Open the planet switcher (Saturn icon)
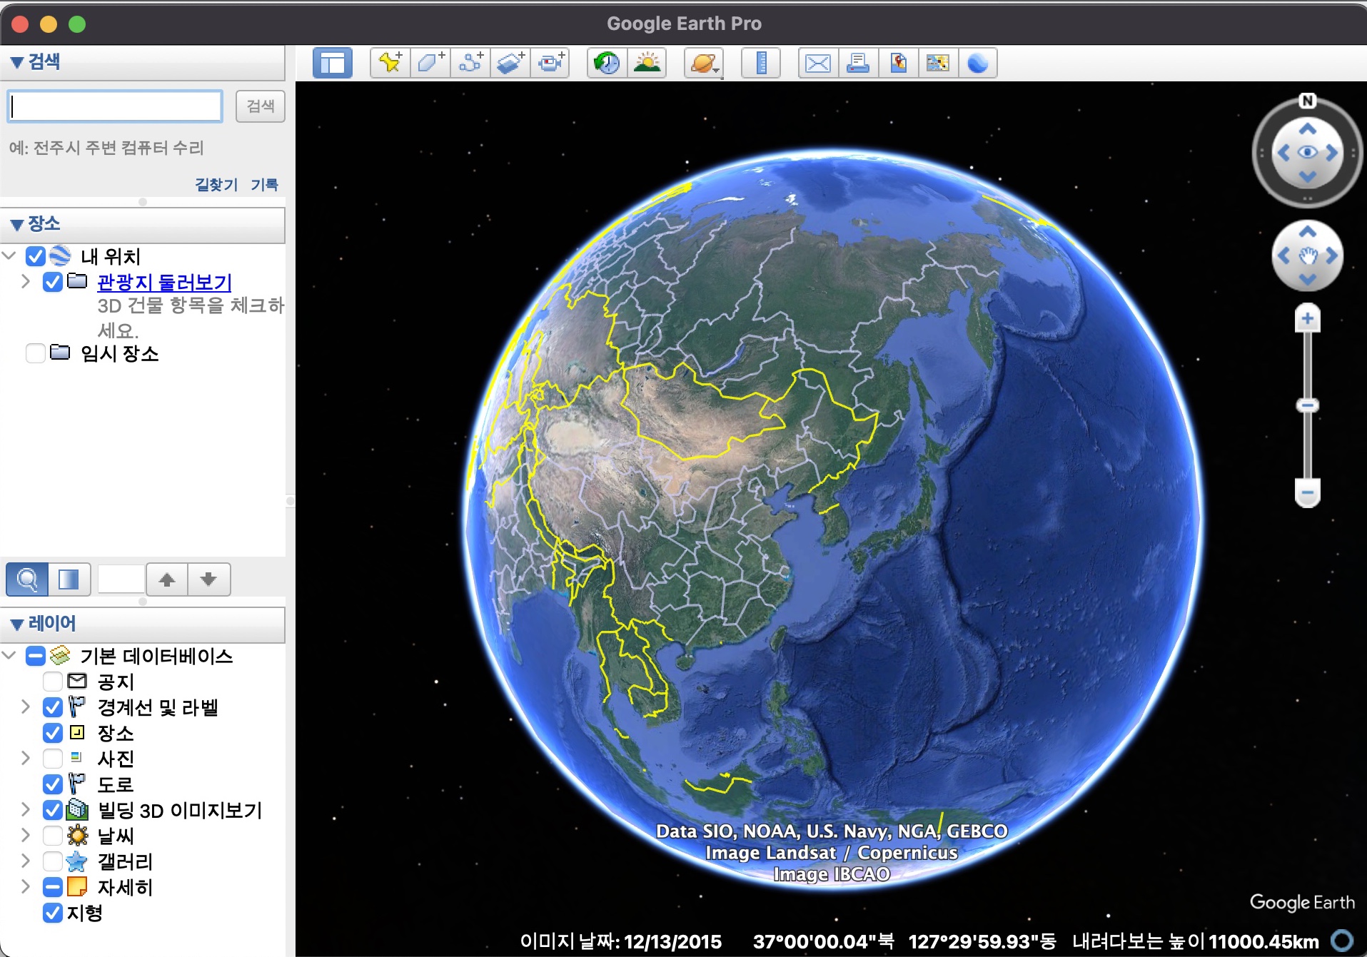1367x957 pixels. (704, 63)
